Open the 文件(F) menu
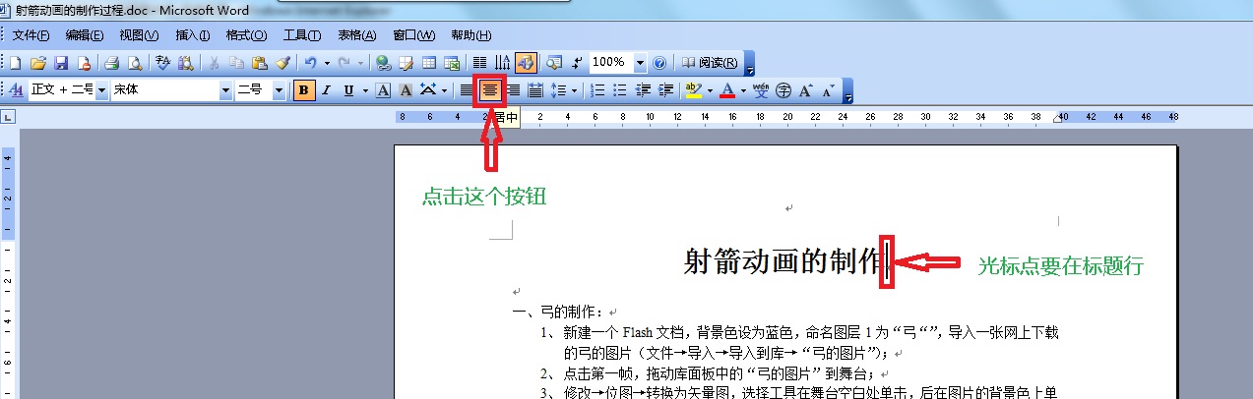This screenshot has height=399, width=1253. [x=31, y=35]
